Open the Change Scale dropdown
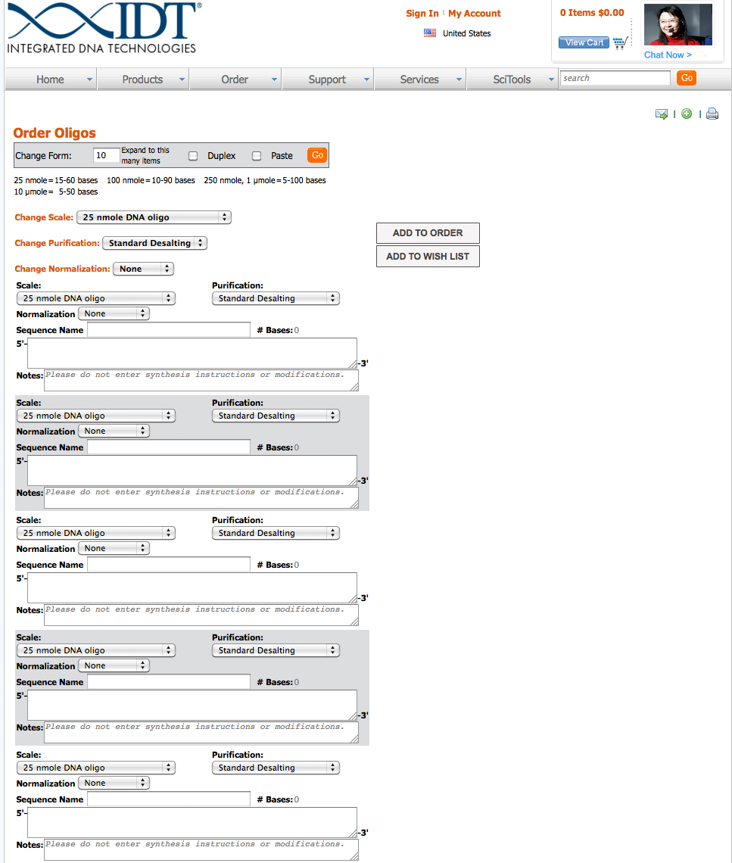The width and height of the screenshot is (732, 863). coord(153,217)
